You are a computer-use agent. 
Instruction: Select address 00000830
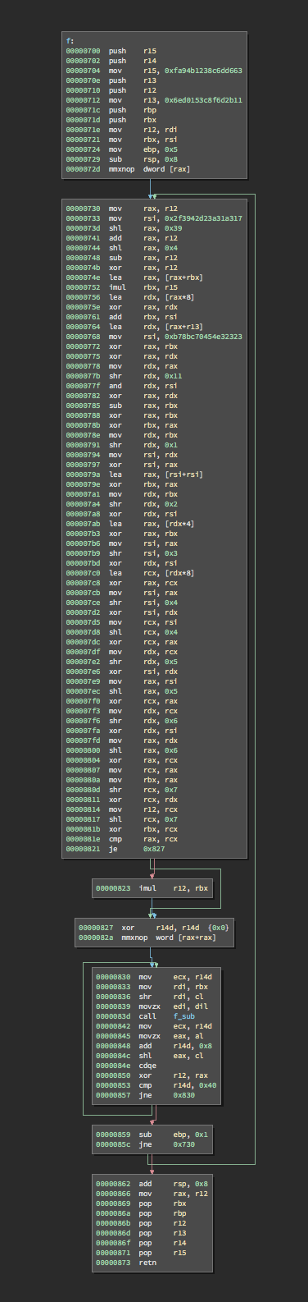(113, 977)
